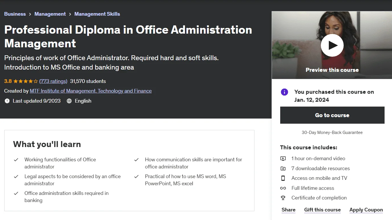
Task: Click checkmark beside Working functionalities of Office
Action: pos(16,160)
